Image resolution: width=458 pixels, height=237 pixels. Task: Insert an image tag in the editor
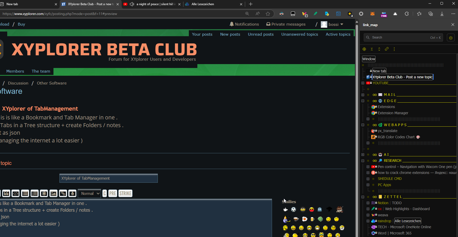(53, 193)
